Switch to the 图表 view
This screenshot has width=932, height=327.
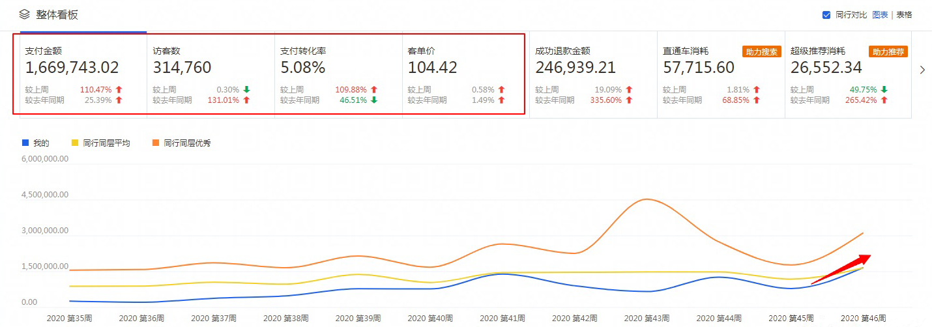point(880,15)
